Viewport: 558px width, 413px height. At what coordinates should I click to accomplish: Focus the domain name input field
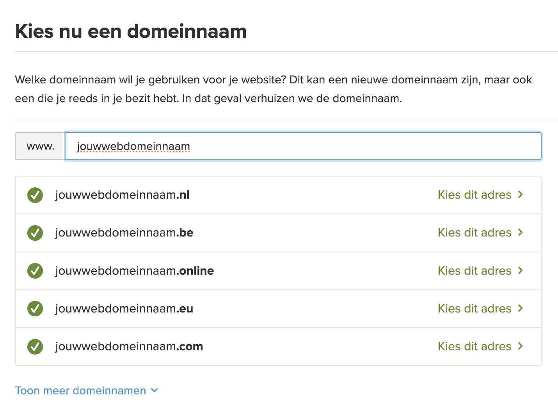pos(303,146)
